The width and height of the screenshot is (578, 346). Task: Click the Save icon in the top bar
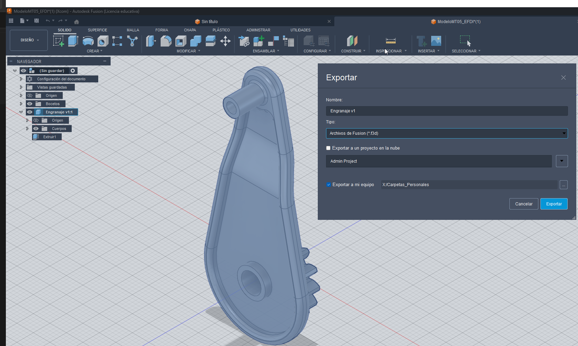(x=37, y=21)
